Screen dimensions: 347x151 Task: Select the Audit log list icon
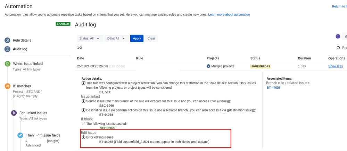8,49
